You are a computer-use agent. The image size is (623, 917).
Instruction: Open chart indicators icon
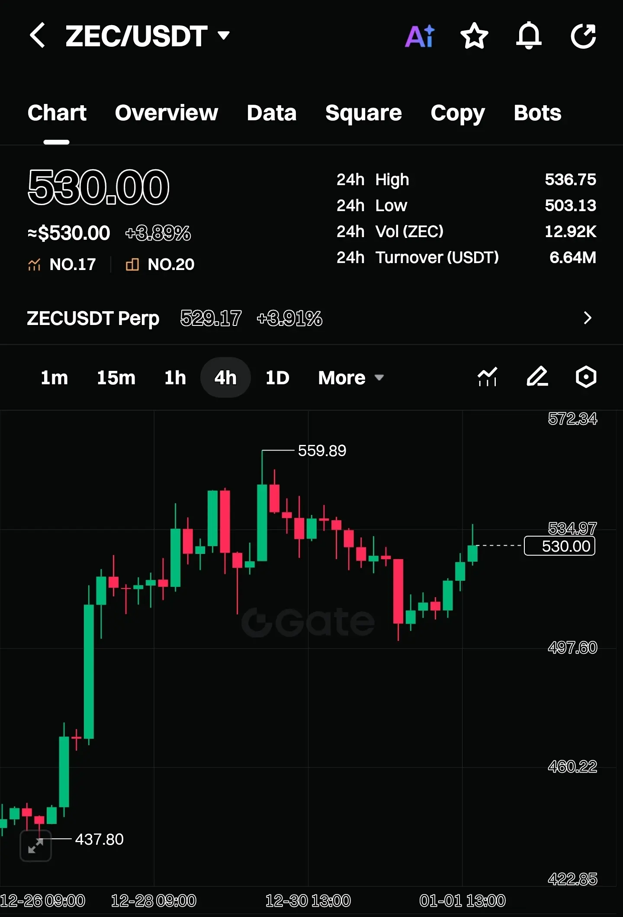(x=487, y=377)
